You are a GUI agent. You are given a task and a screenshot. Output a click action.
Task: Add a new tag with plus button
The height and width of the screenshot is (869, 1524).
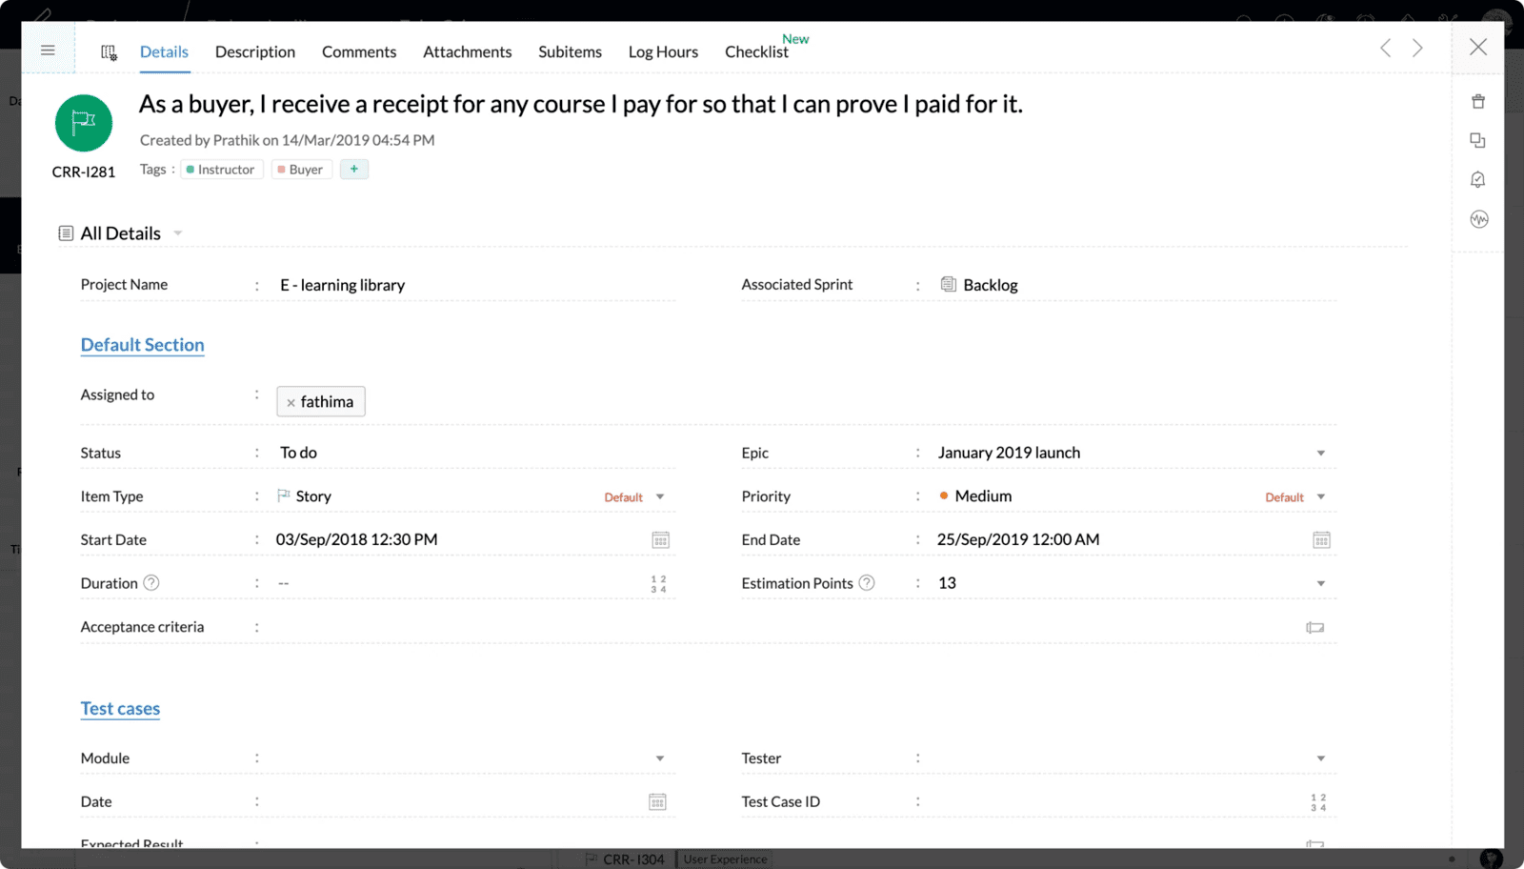(x=354, y=170)
